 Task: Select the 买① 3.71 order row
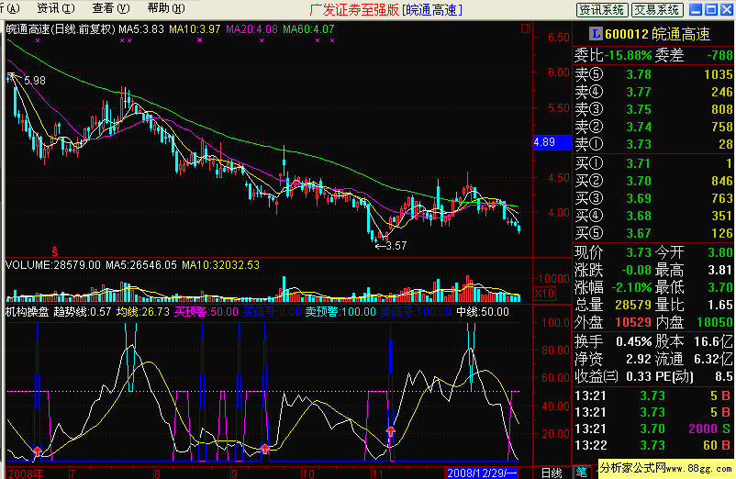pyautogui.click(x=653, y=163)
